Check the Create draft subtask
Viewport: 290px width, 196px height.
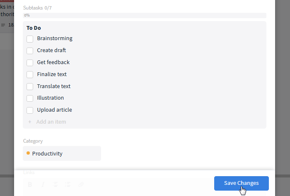coord(30,51)
